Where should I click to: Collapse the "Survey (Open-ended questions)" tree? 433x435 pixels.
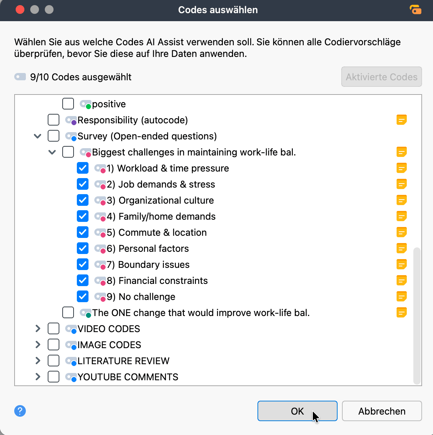pos(38,136)
